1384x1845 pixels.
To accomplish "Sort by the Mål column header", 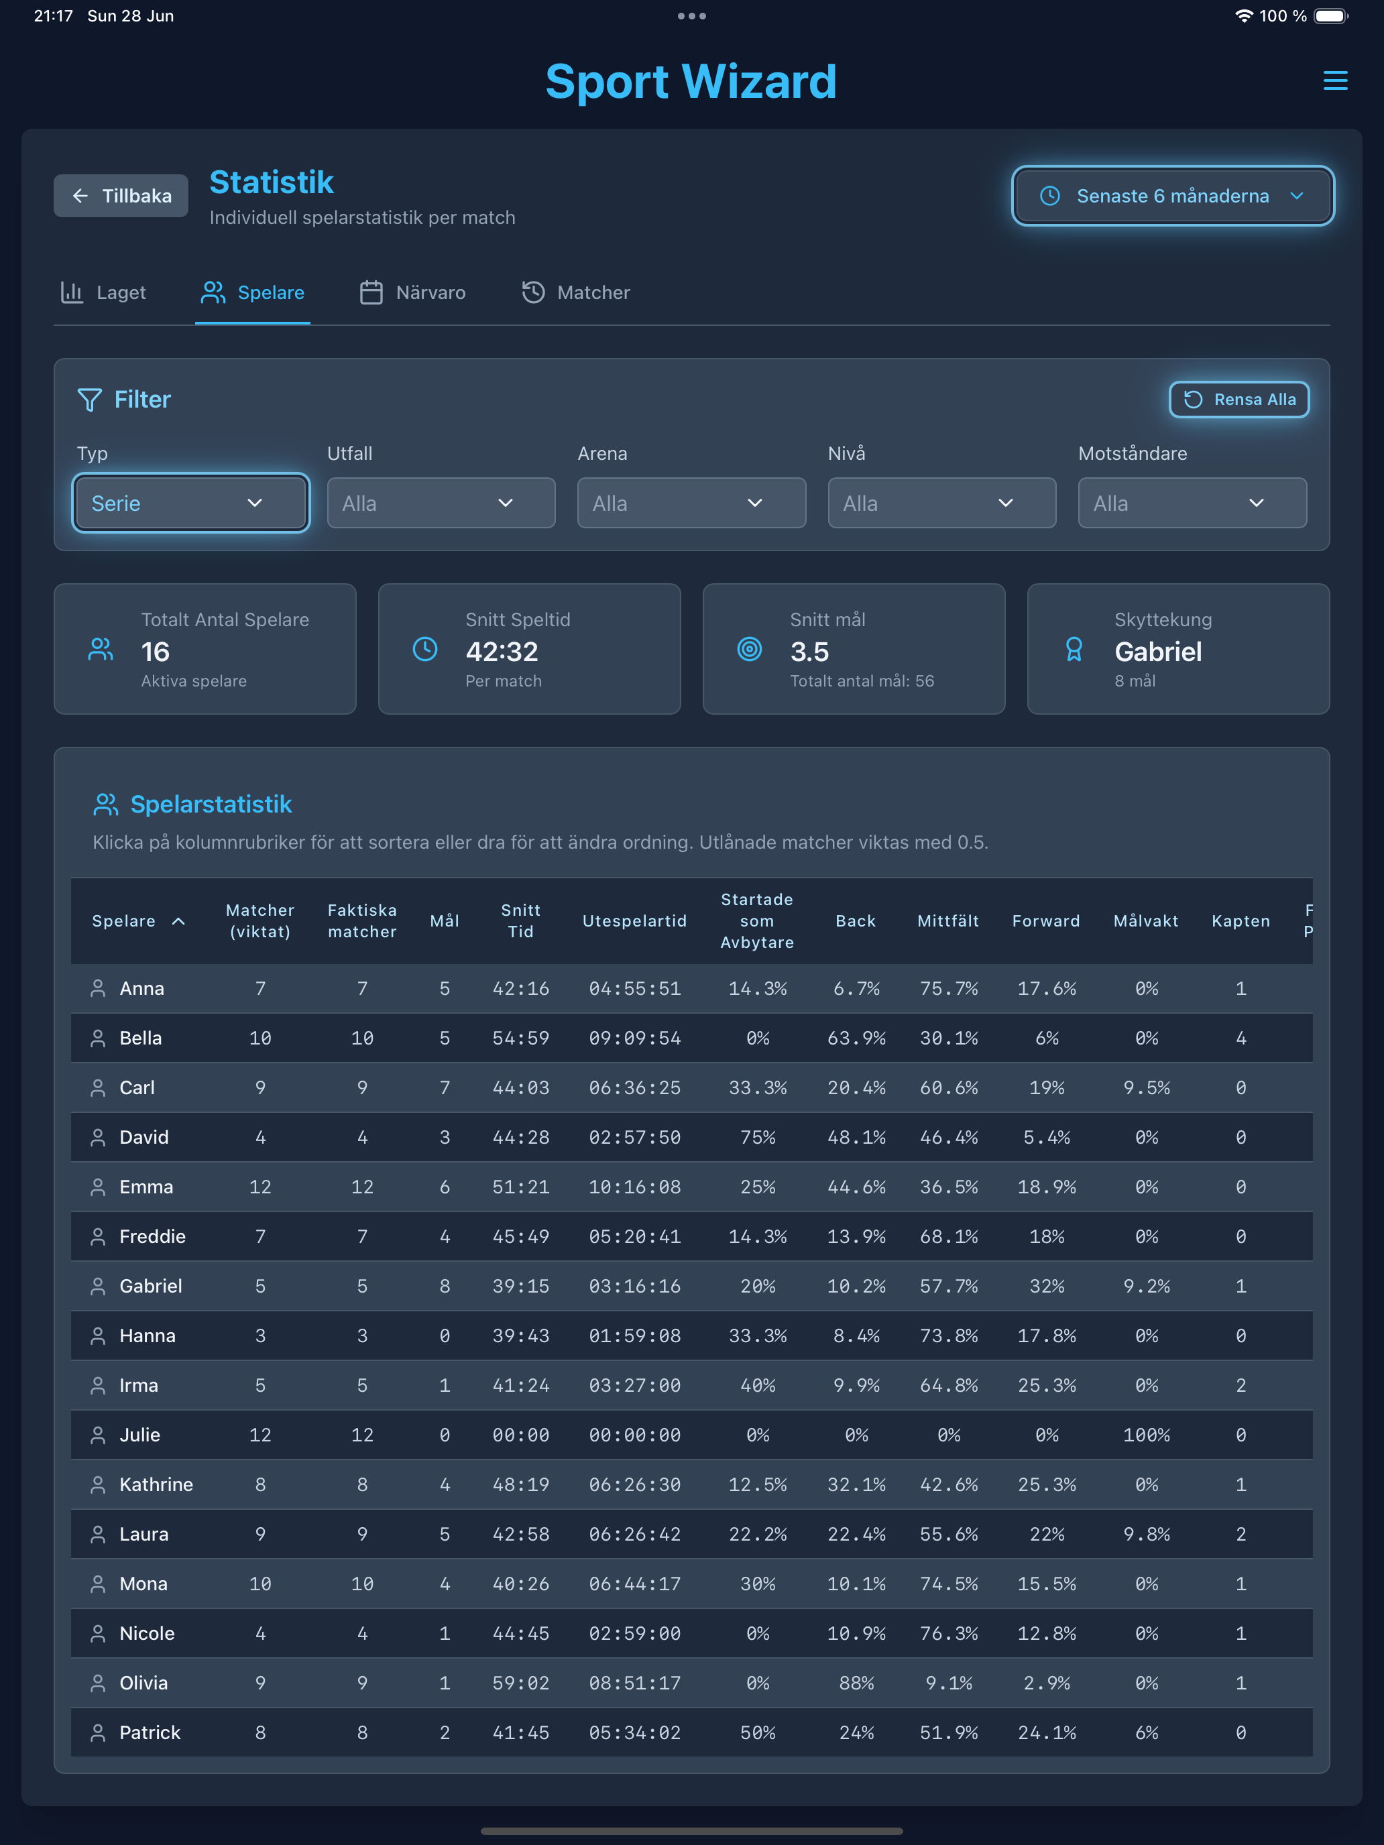I will (445, 922).
